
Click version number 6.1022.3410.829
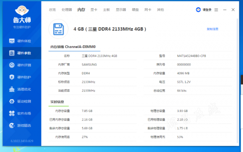pos(22,141)
